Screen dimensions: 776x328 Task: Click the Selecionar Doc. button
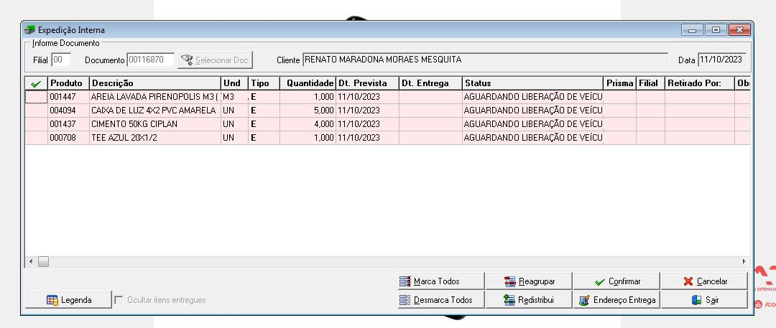pyautogui.click(x=215, y=60)
